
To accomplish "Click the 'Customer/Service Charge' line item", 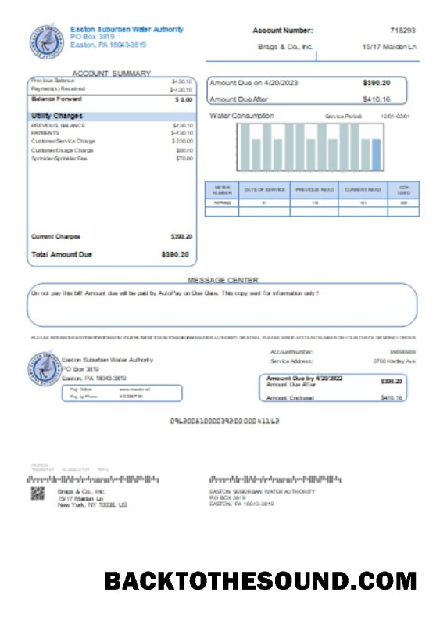I will tap(63, 142).
